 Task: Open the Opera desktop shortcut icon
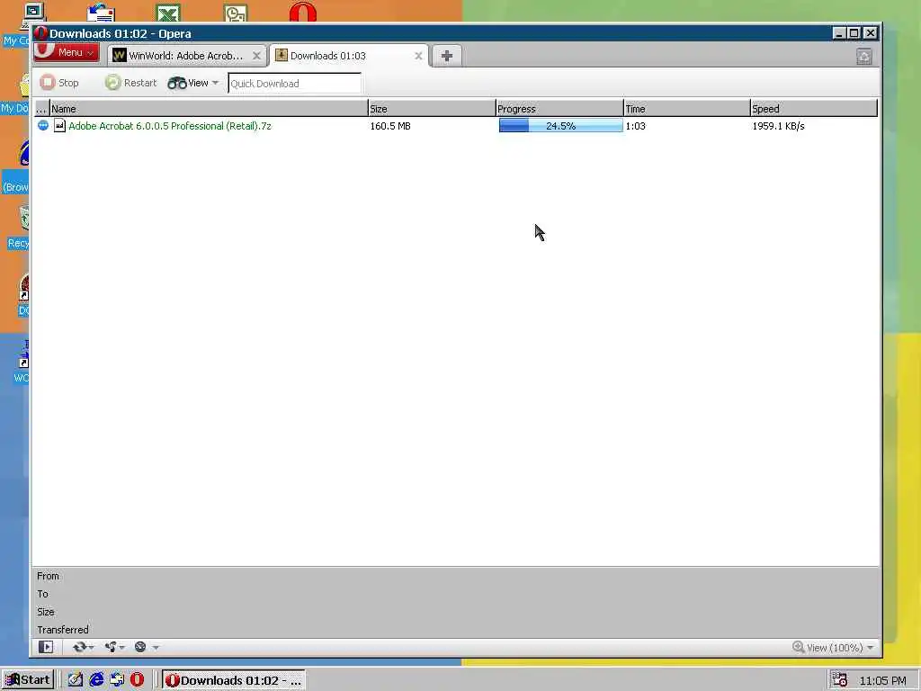(302, 12)
